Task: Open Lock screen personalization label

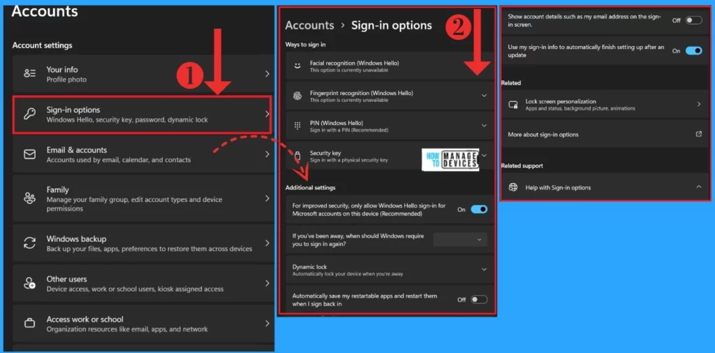Action: pos(561,101)
